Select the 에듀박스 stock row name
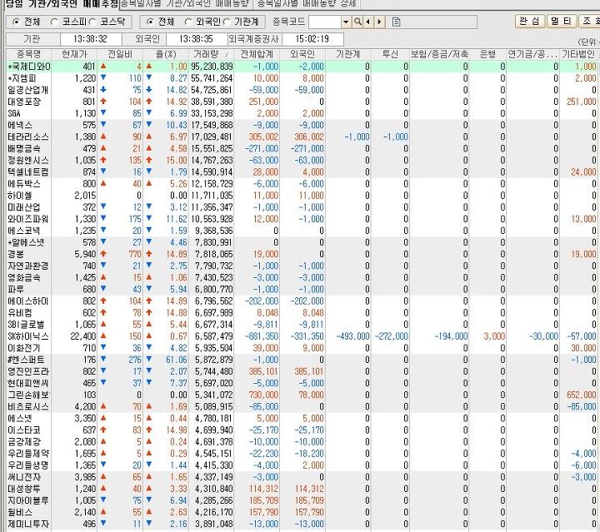600x532 pixels. tap(24, 184)
